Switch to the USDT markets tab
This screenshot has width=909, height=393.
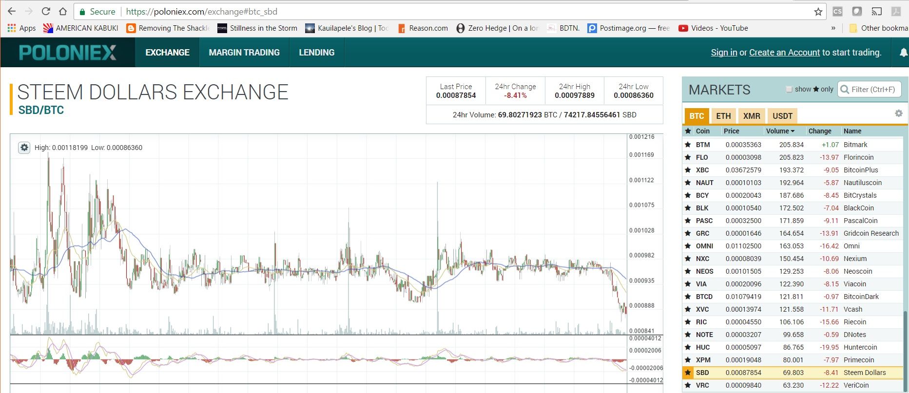(x=782, y=116)
